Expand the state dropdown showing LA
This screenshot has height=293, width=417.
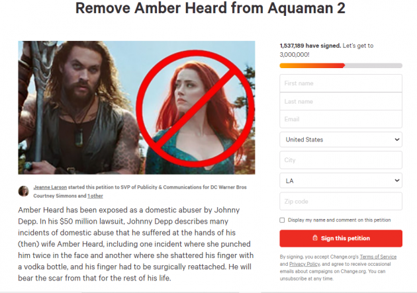tap(341, 181)
